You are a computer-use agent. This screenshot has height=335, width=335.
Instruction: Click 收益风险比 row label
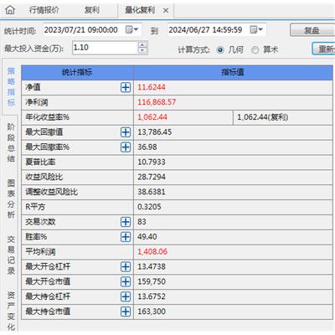44,177
